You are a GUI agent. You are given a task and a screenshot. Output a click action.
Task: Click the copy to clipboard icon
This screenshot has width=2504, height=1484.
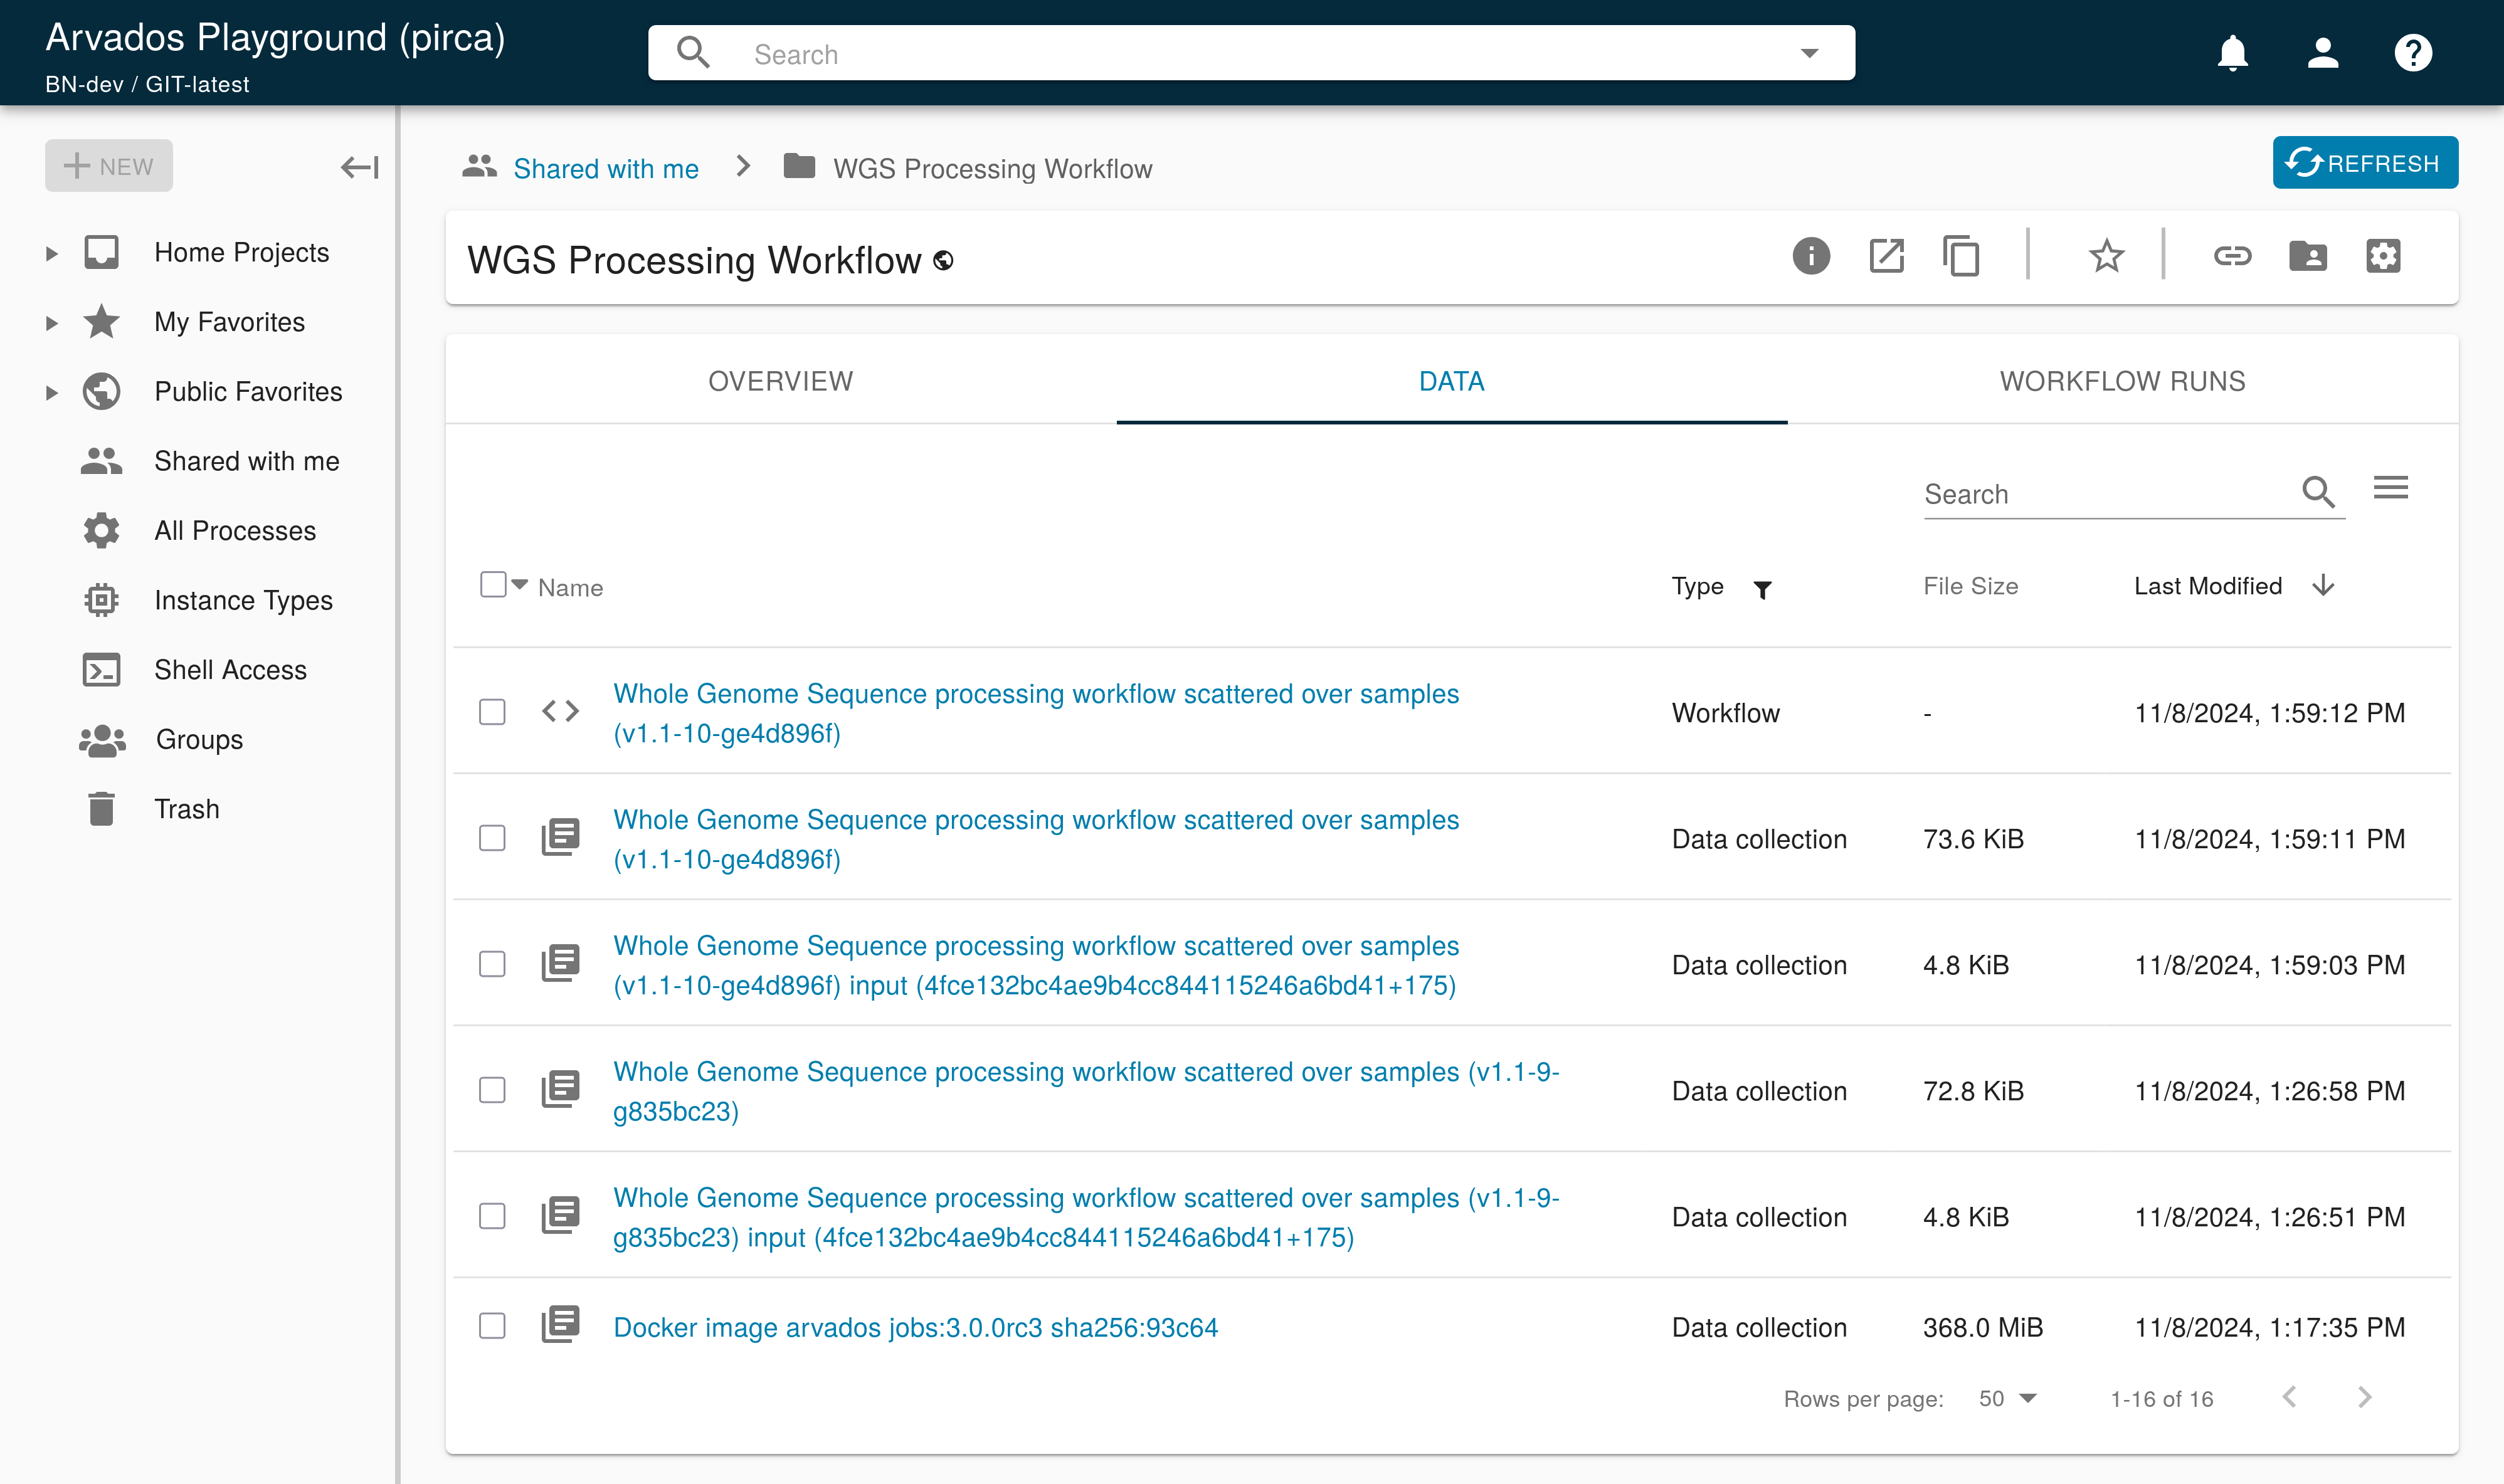[x=1961, y=257]
